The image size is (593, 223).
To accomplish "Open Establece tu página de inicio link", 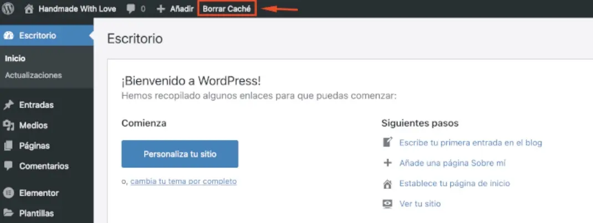I will [454, 184].
